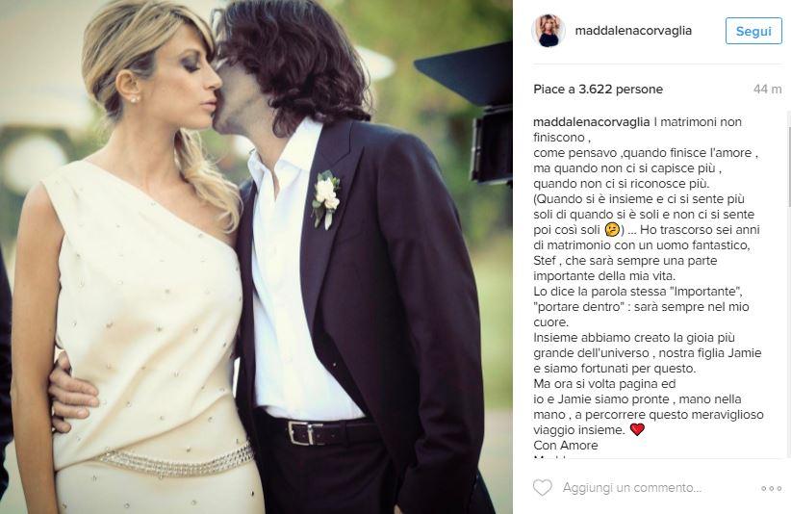The height and width of the screenshot is (514, 791).
Task: Click the 44 m post timestamp
Action: [767, 90]
